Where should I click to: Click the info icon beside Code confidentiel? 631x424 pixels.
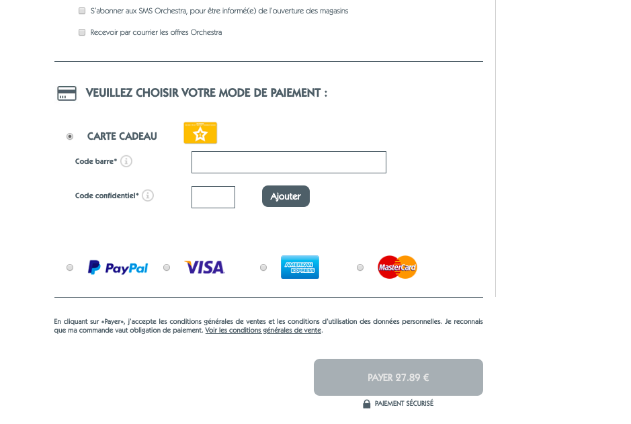148,196
